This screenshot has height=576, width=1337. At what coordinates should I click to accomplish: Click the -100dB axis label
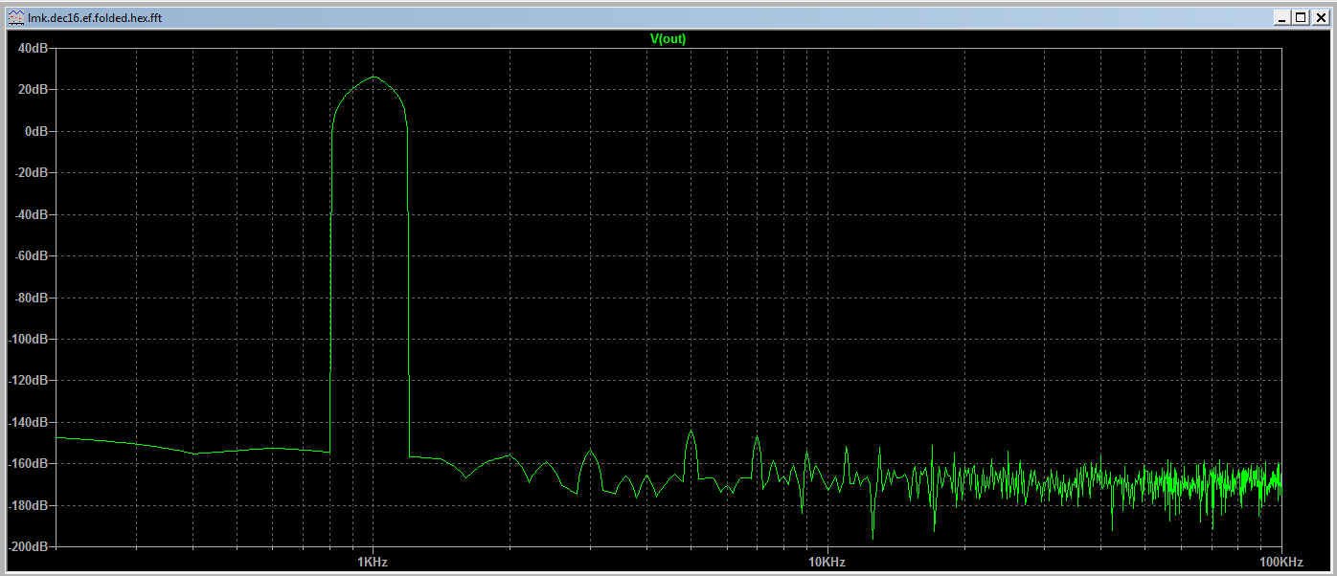tap(30, 339)
